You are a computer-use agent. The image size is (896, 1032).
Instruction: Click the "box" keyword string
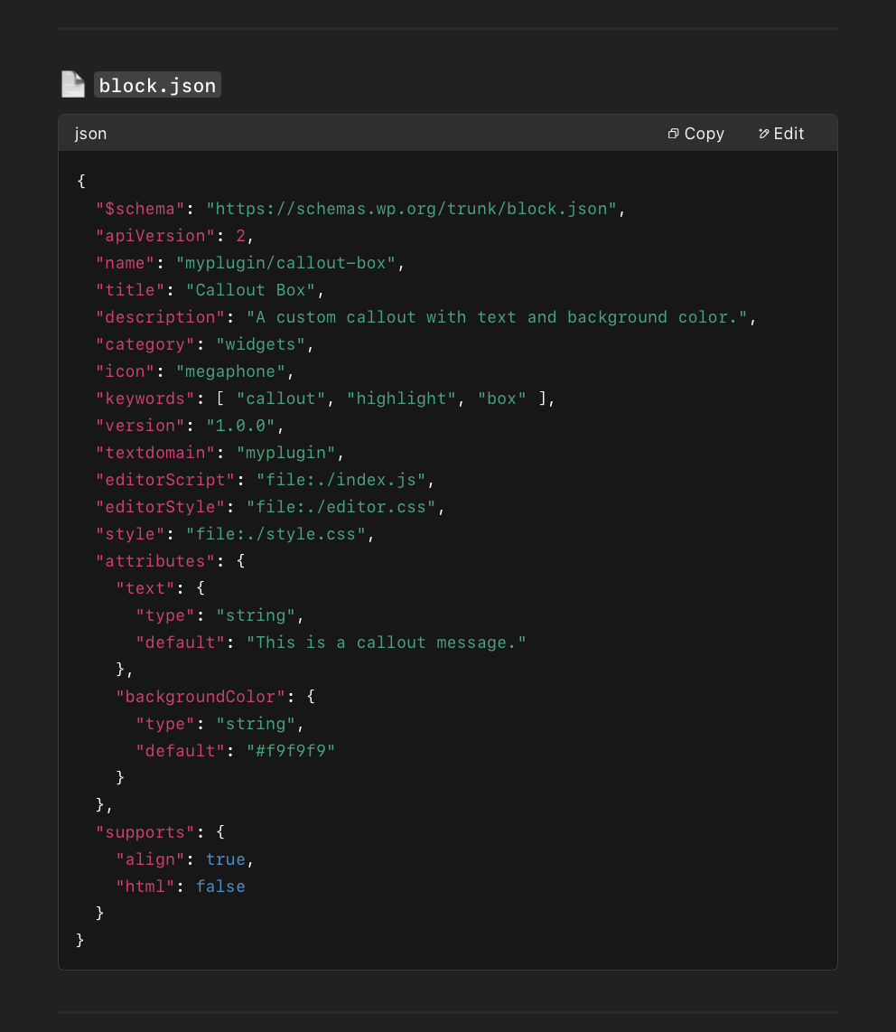(501, 399)
